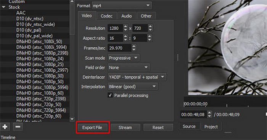
Task: Click the Frames/sec stepper arrows
Action: [134, 48]
